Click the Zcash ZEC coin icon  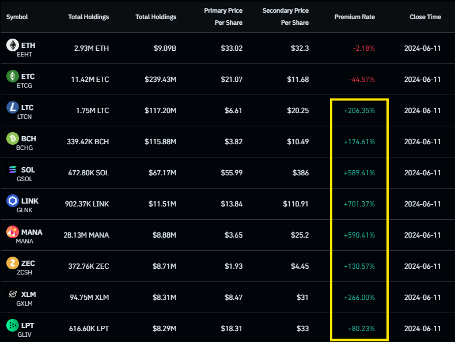[x=13, y=263]
